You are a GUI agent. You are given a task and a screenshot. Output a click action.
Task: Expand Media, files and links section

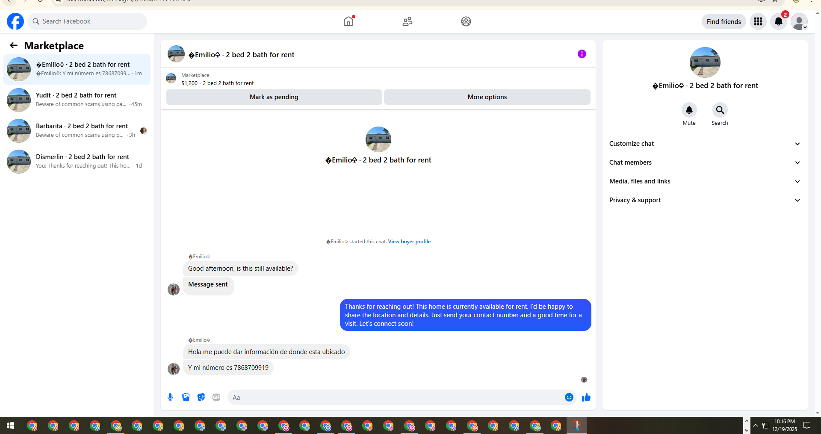point(705,181)
